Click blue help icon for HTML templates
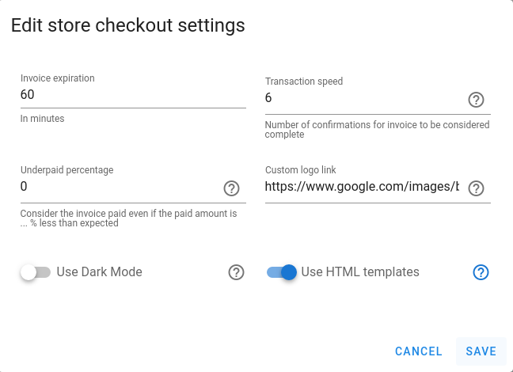 pos(481,272)
